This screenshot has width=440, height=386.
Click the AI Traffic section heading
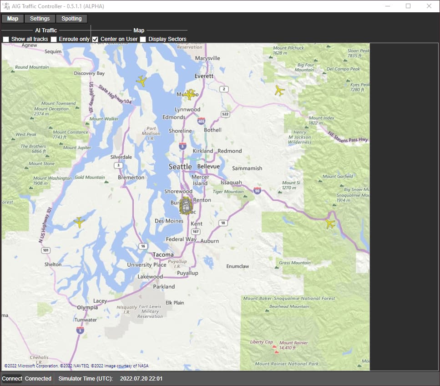click(46, 30)
